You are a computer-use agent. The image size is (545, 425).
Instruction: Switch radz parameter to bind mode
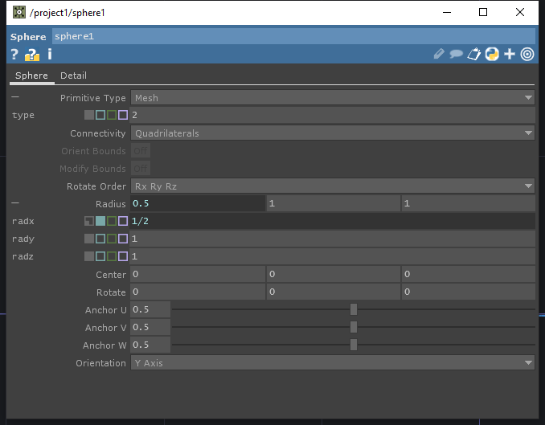[123, 257]
